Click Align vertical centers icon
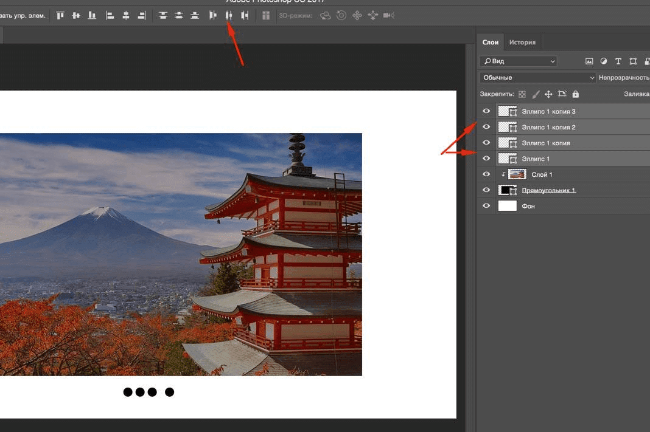The height and width of the screenshot is (432, 650). 77,15
